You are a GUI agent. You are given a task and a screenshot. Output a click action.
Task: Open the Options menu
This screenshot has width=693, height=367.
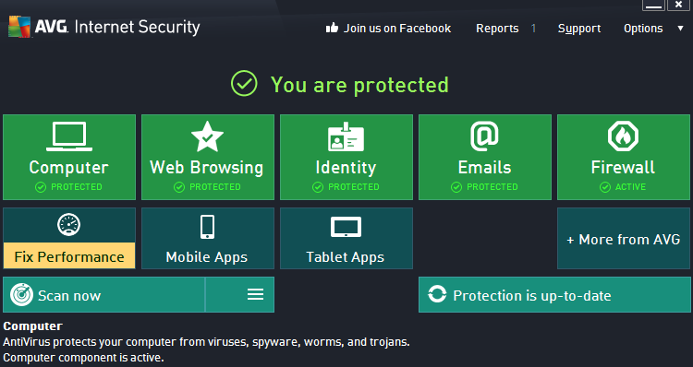pyautogui.click(x=643, y=29)
